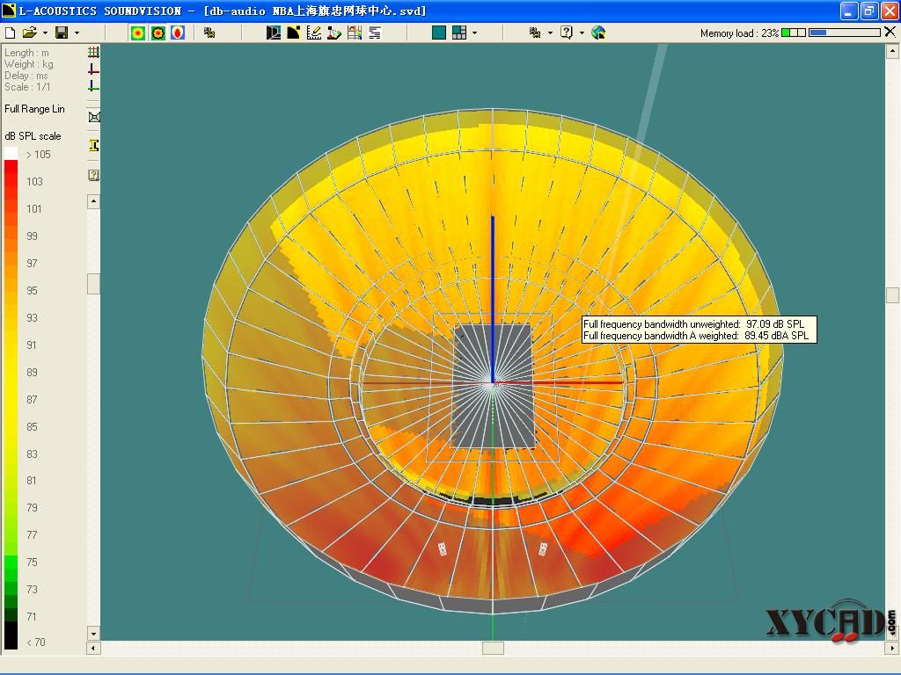
Task: Click the 'Scale : 1/1' text
Action: point(27,87)
